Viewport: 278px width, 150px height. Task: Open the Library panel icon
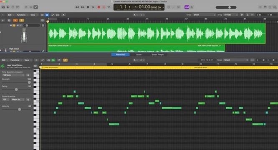[3, 7]
